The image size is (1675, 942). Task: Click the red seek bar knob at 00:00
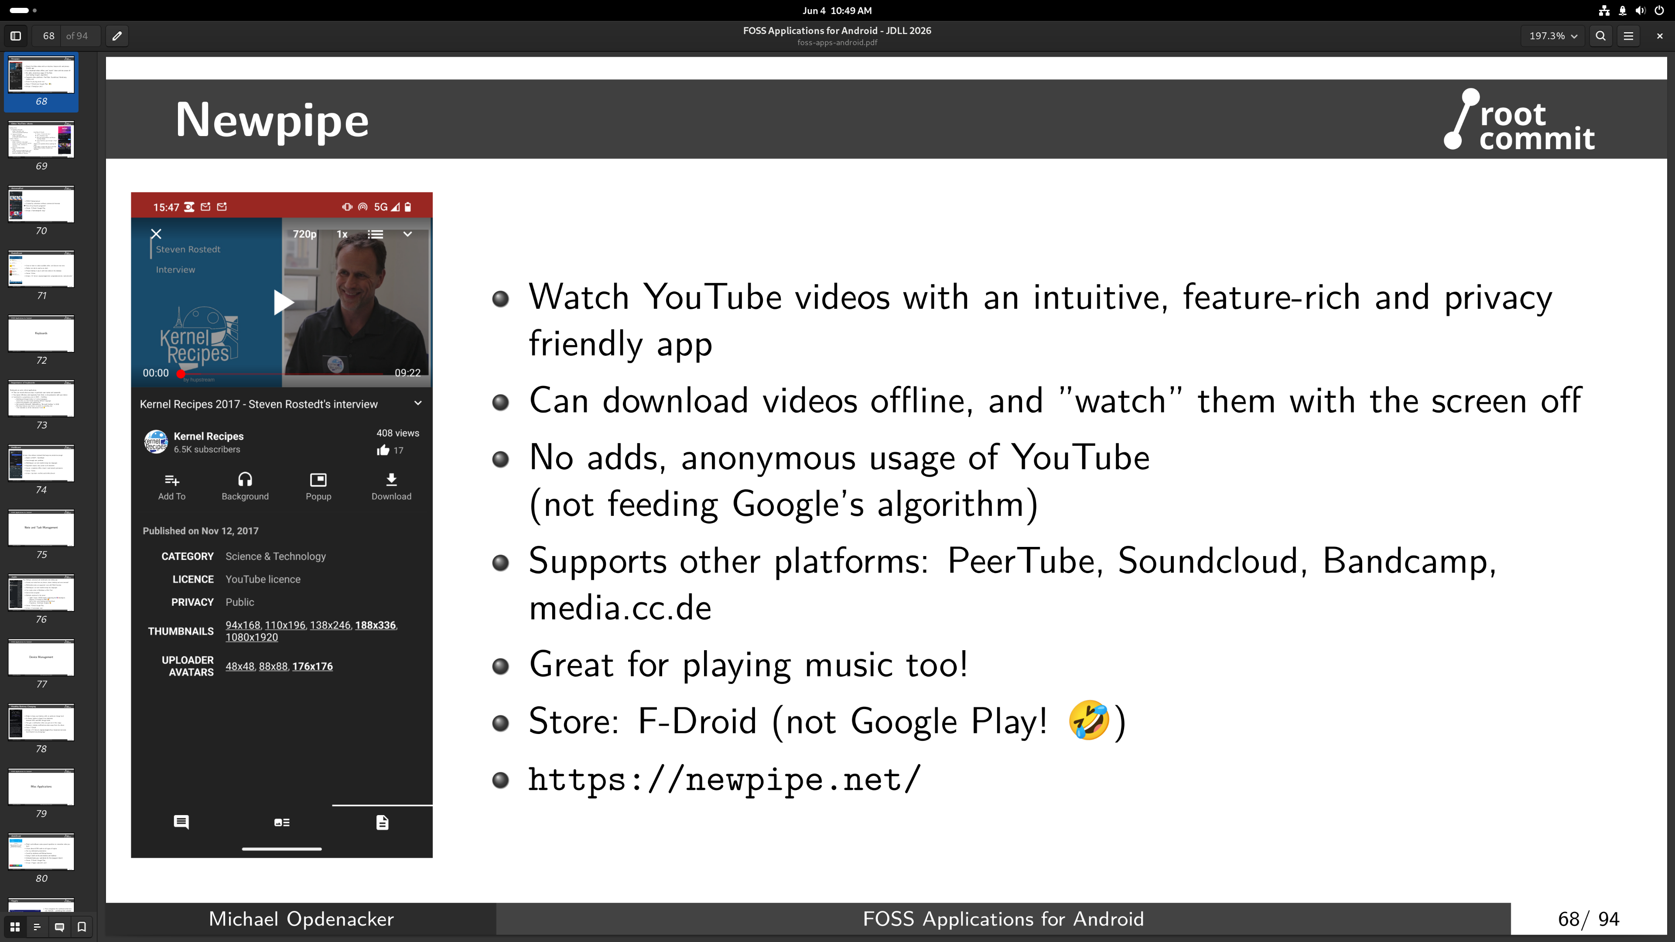(x=181, y=374)
